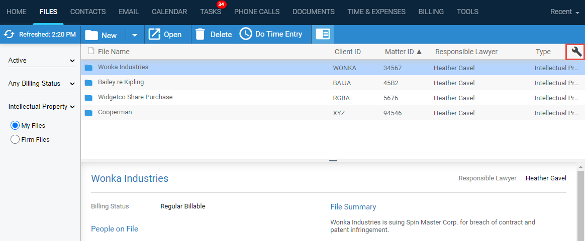Click the Open file icon

click(154, 35)
